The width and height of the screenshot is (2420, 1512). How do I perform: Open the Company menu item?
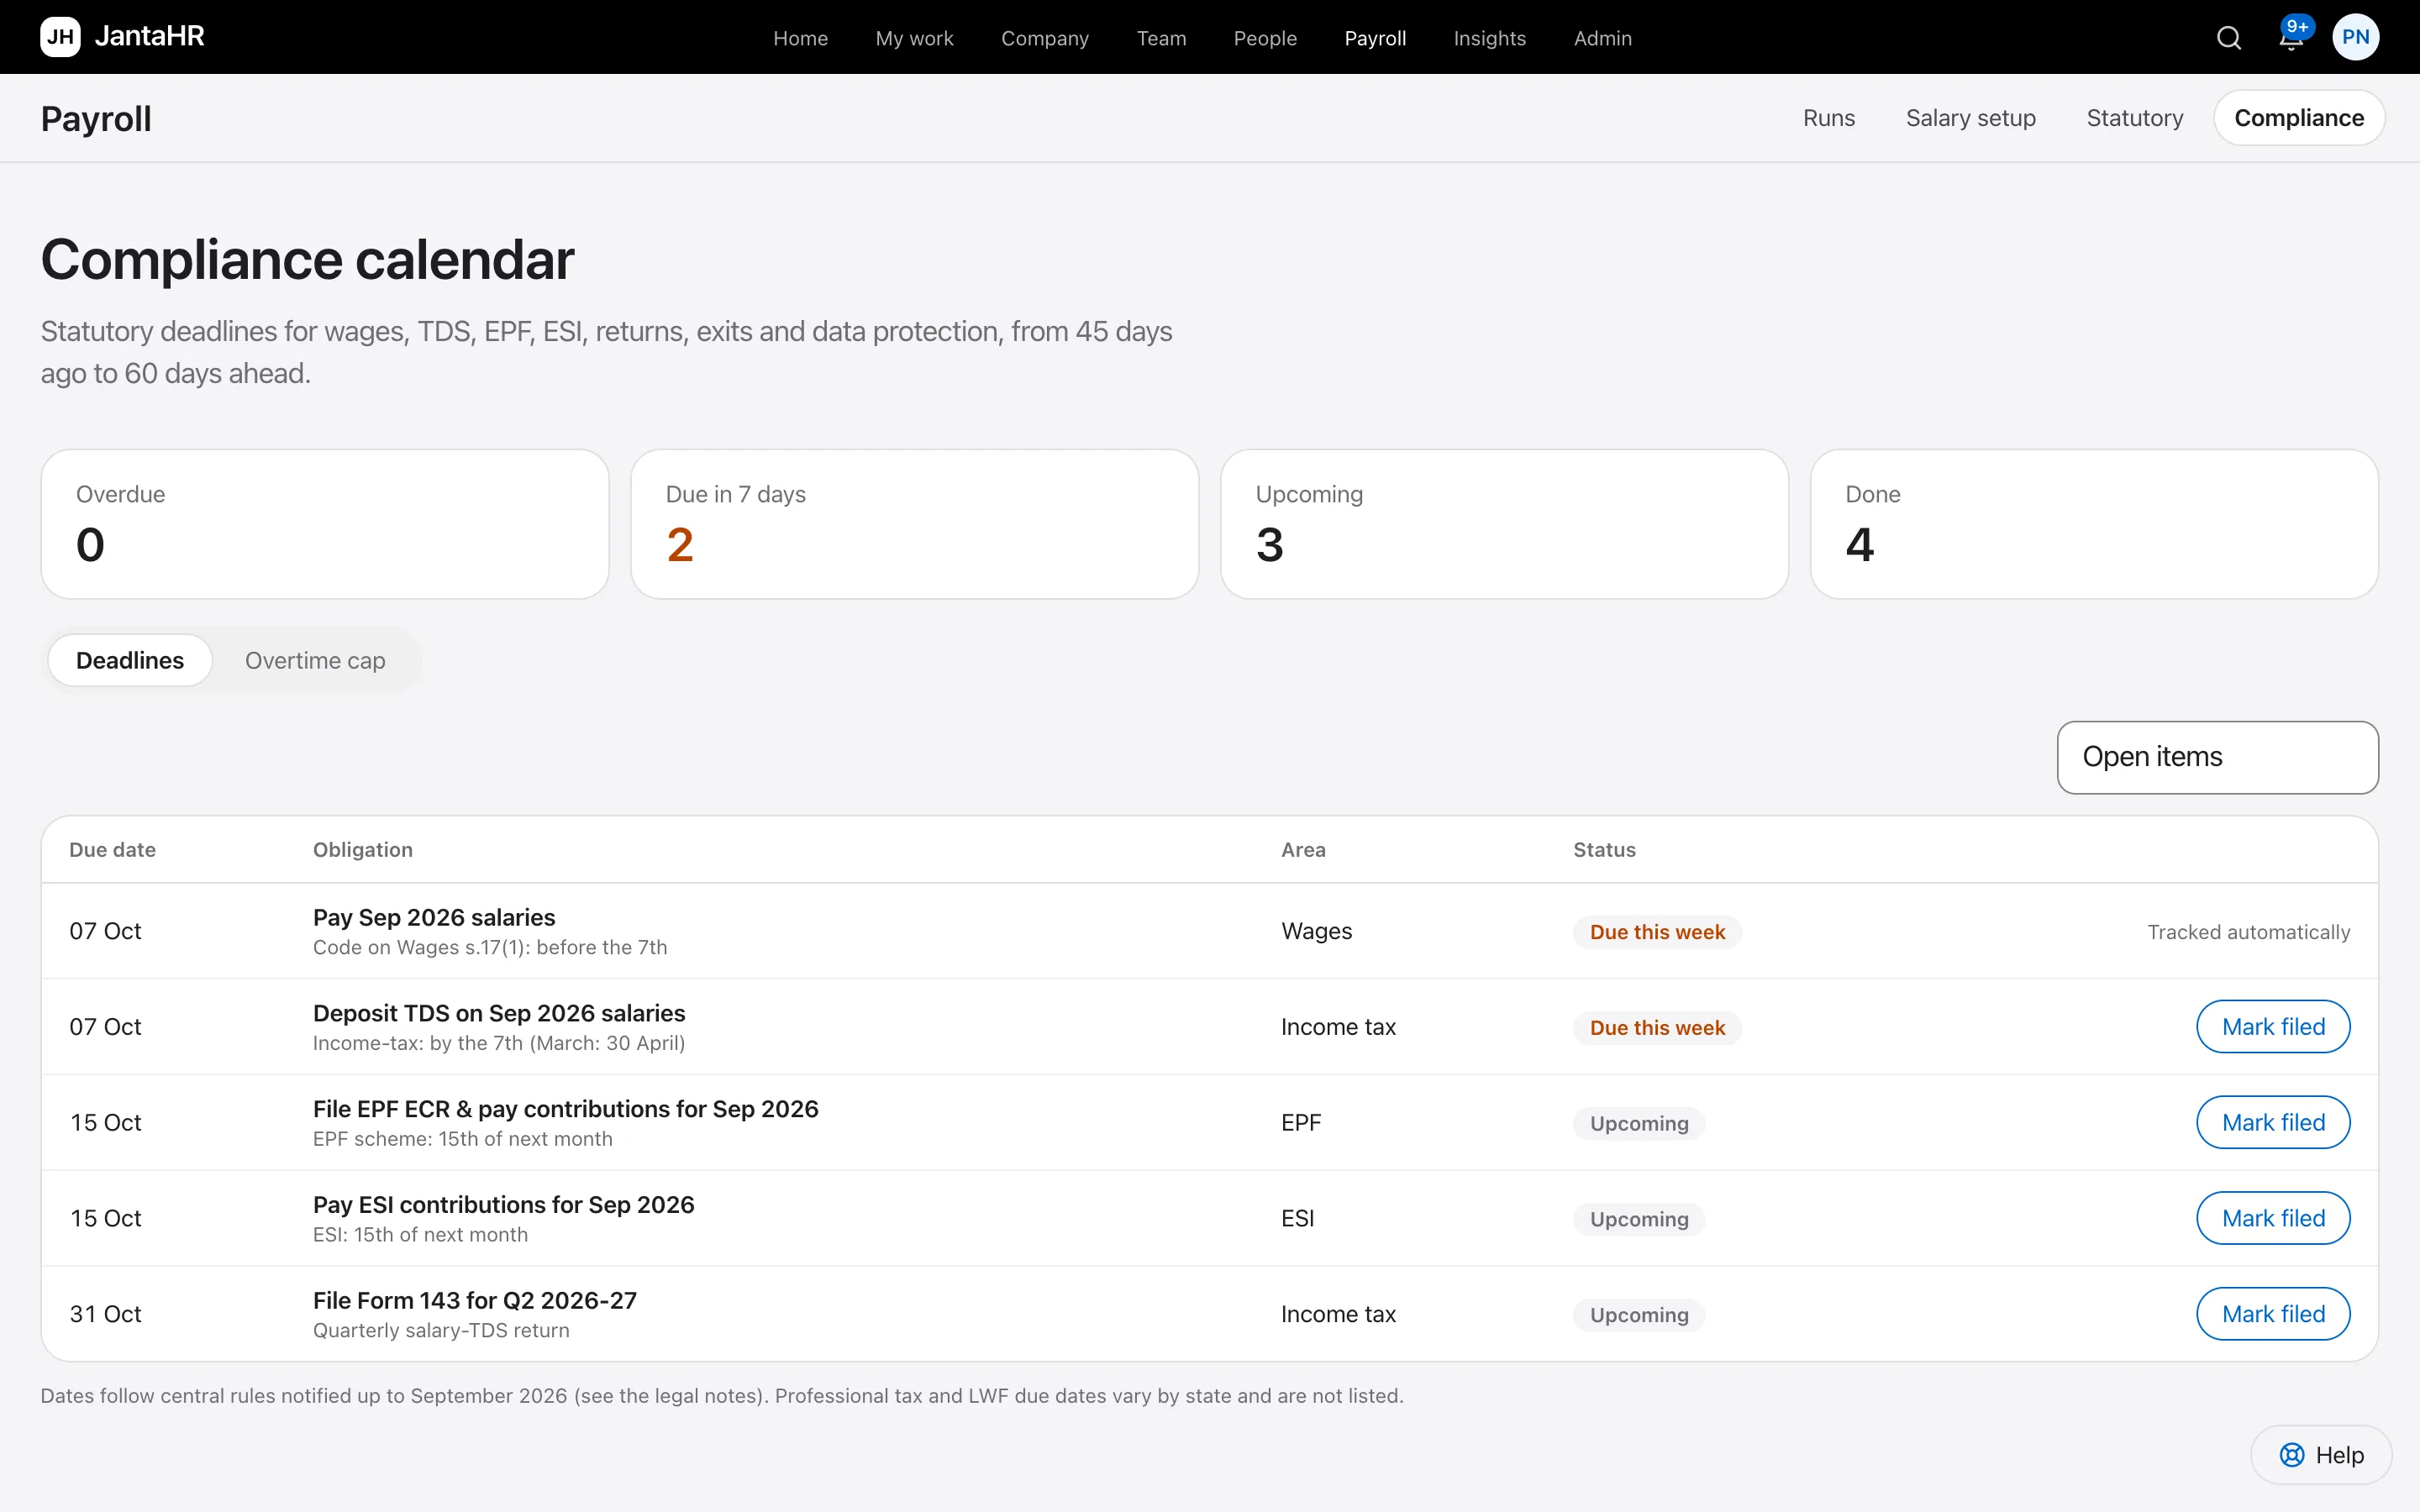point(1044,38)
